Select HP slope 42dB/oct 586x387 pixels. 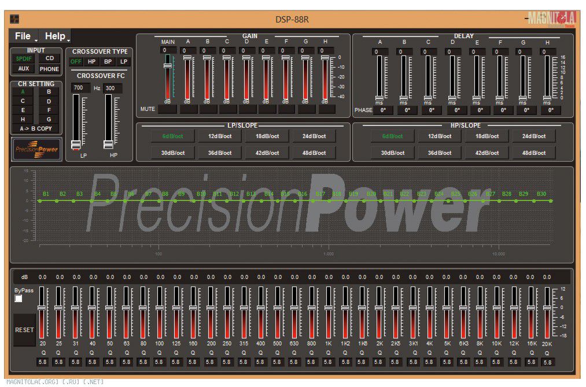click(487, 153)
